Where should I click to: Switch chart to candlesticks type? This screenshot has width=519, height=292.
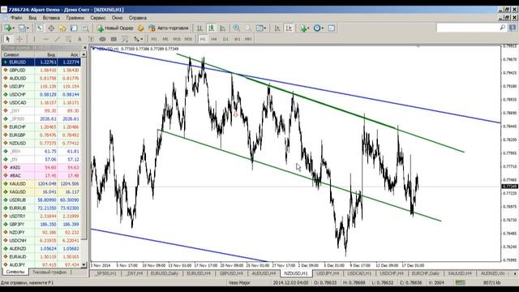[211, 28]
